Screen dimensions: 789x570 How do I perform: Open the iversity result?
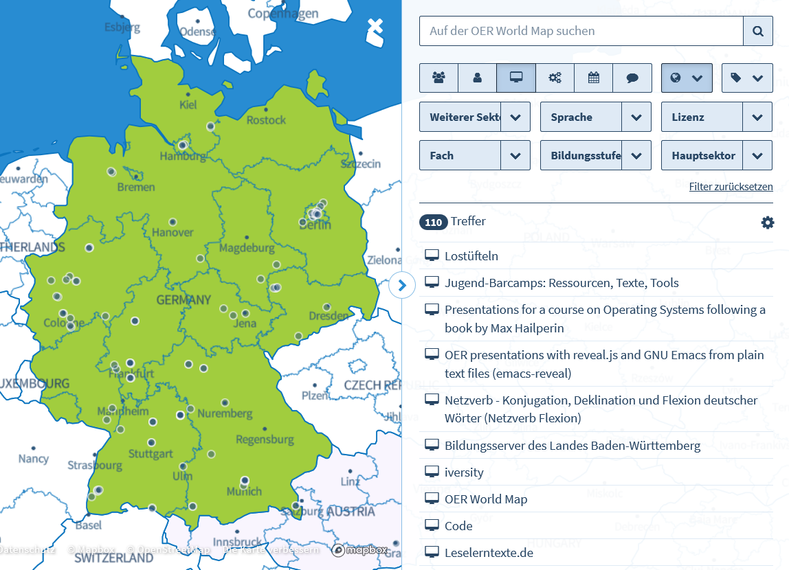[464, 472]
